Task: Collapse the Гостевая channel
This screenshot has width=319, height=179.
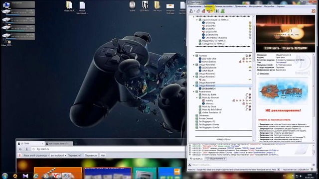Action: (x=194, y=56)
